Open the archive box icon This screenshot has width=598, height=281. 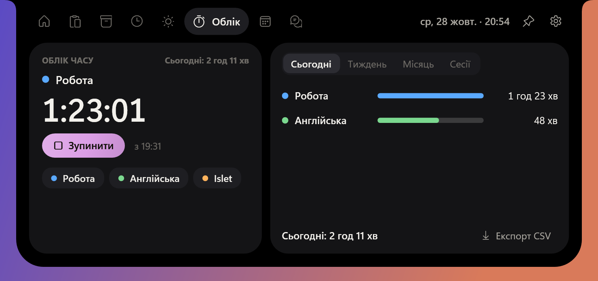click(106, 21)
